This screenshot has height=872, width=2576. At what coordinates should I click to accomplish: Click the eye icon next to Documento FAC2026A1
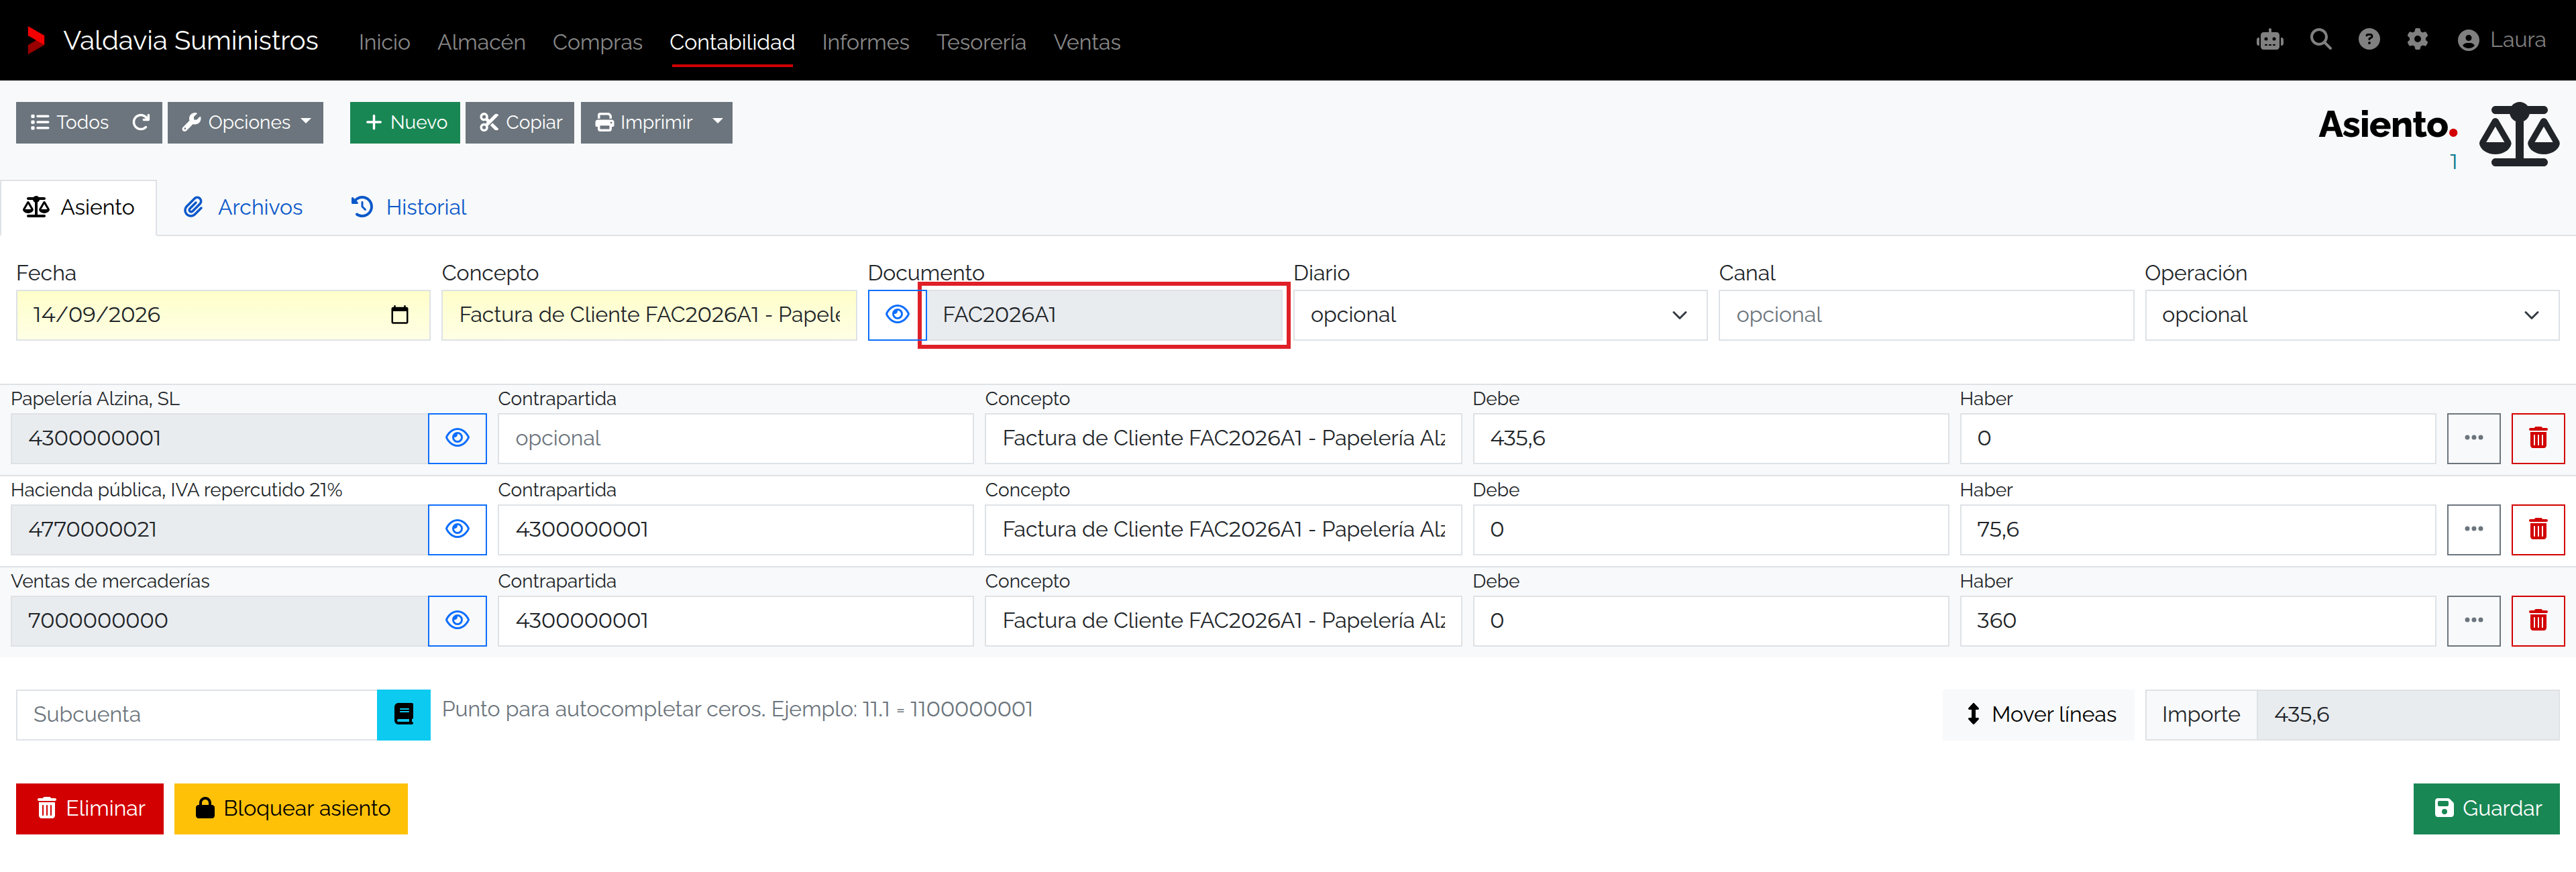coord(897,315)
